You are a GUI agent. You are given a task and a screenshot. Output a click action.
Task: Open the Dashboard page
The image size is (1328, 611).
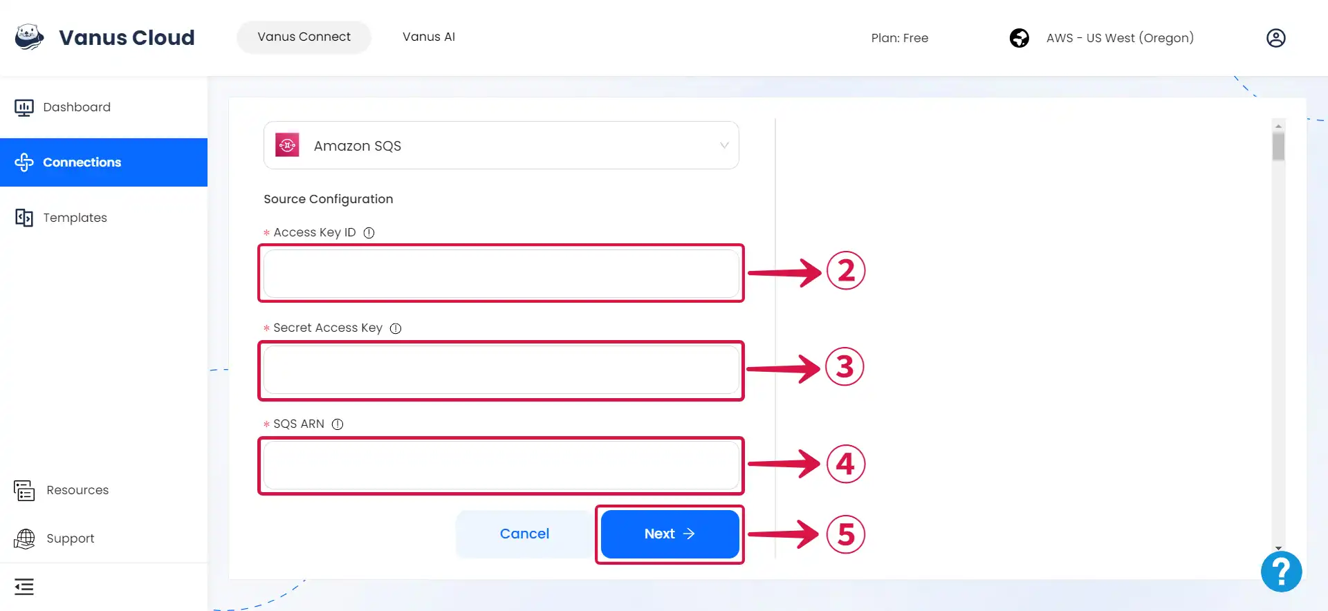(104, 107)
